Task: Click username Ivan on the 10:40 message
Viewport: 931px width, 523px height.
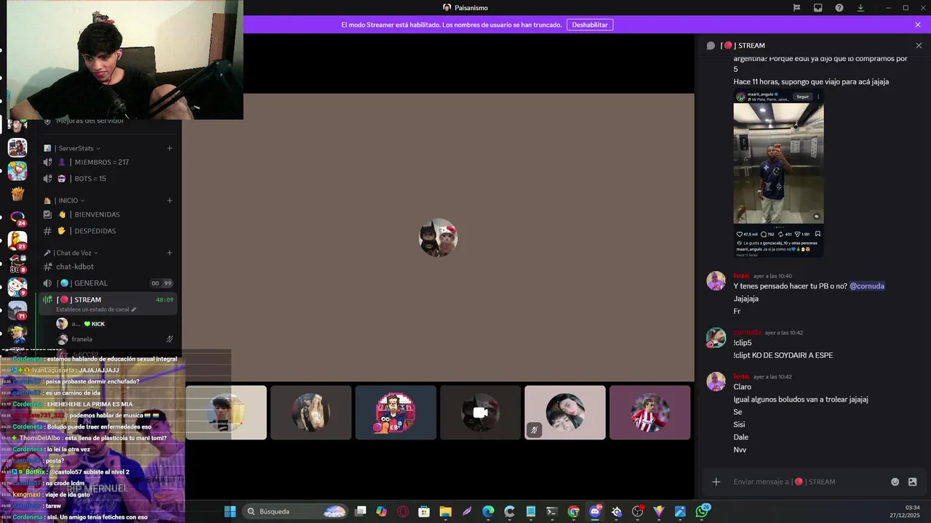Action: click(741, 276)
